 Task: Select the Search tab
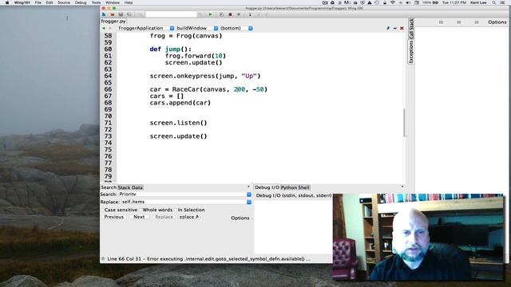click(x=109, y=187)
